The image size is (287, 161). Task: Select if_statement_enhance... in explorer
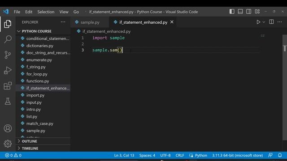[43, 88]
